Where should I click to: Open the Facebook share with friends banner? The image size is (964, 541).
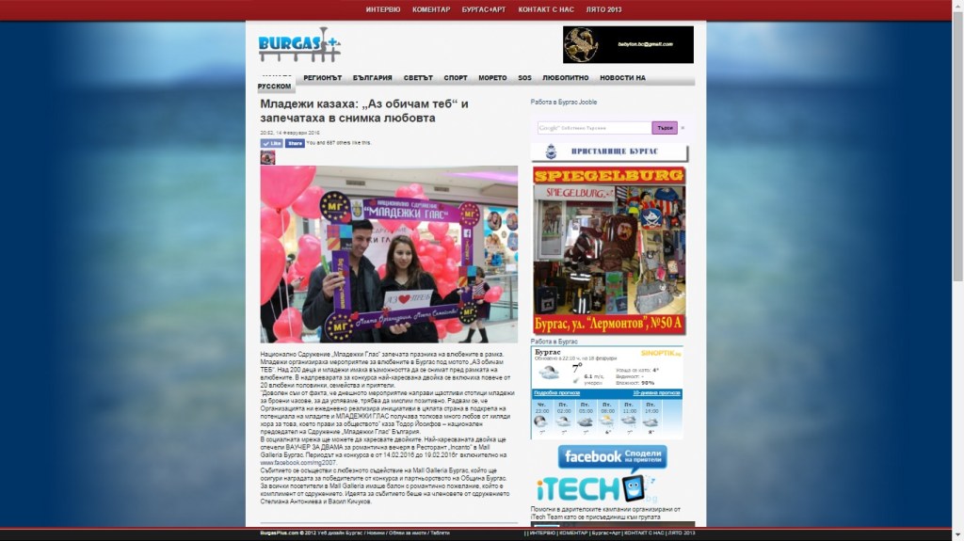pos(612,457)
